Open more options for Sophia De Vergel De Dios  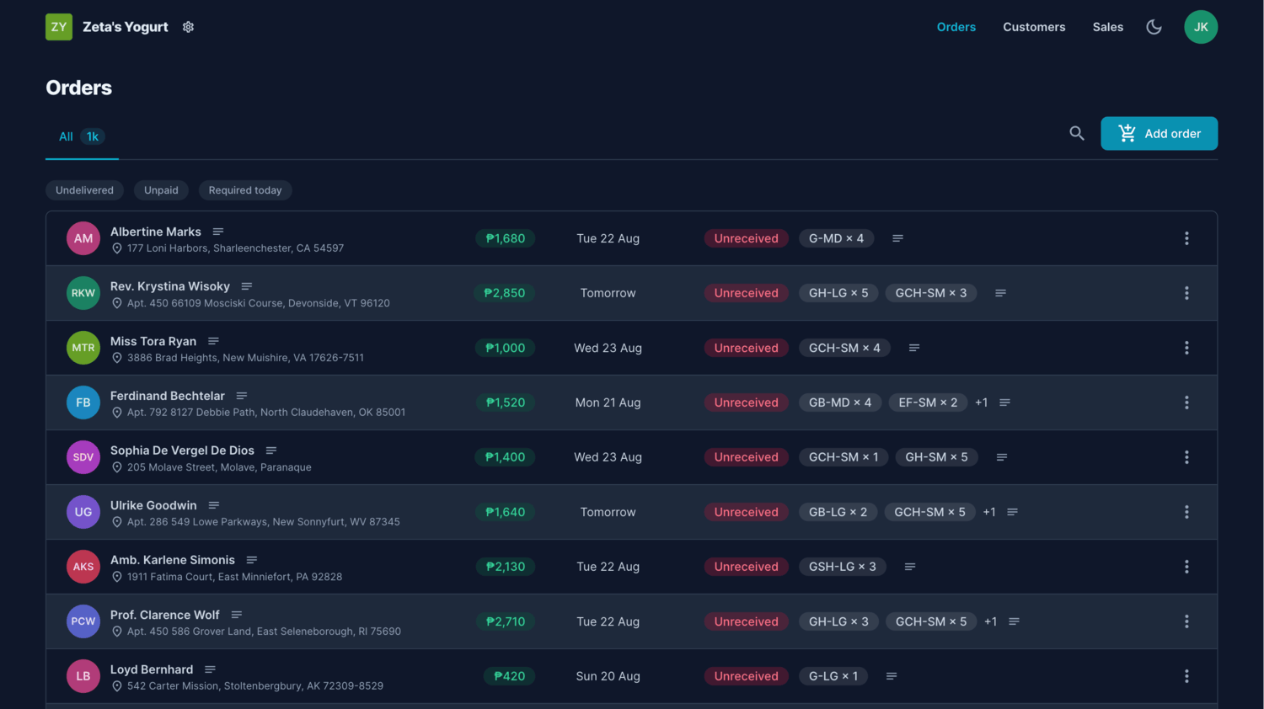pyautogui.click(x=1186, y=457)
